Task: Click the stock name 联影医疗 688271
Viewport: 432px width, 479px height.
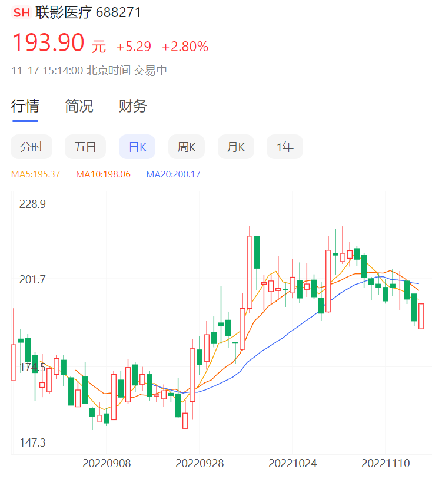Action: coord(88,13)
